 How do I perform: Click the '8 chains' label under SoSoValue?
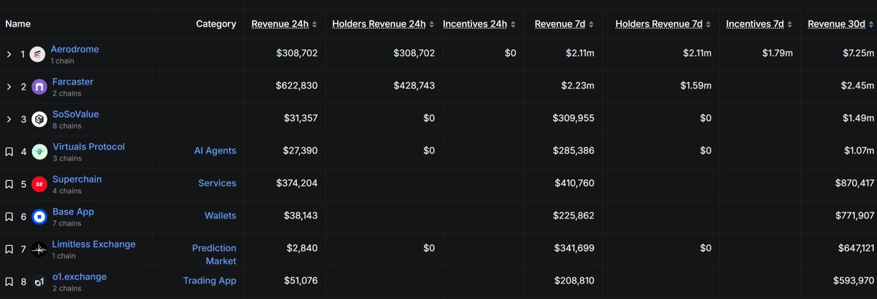pos(67,126)
